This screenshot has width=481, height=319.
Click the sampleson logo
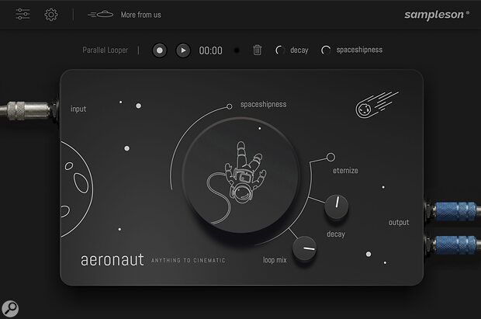(437, 15)
